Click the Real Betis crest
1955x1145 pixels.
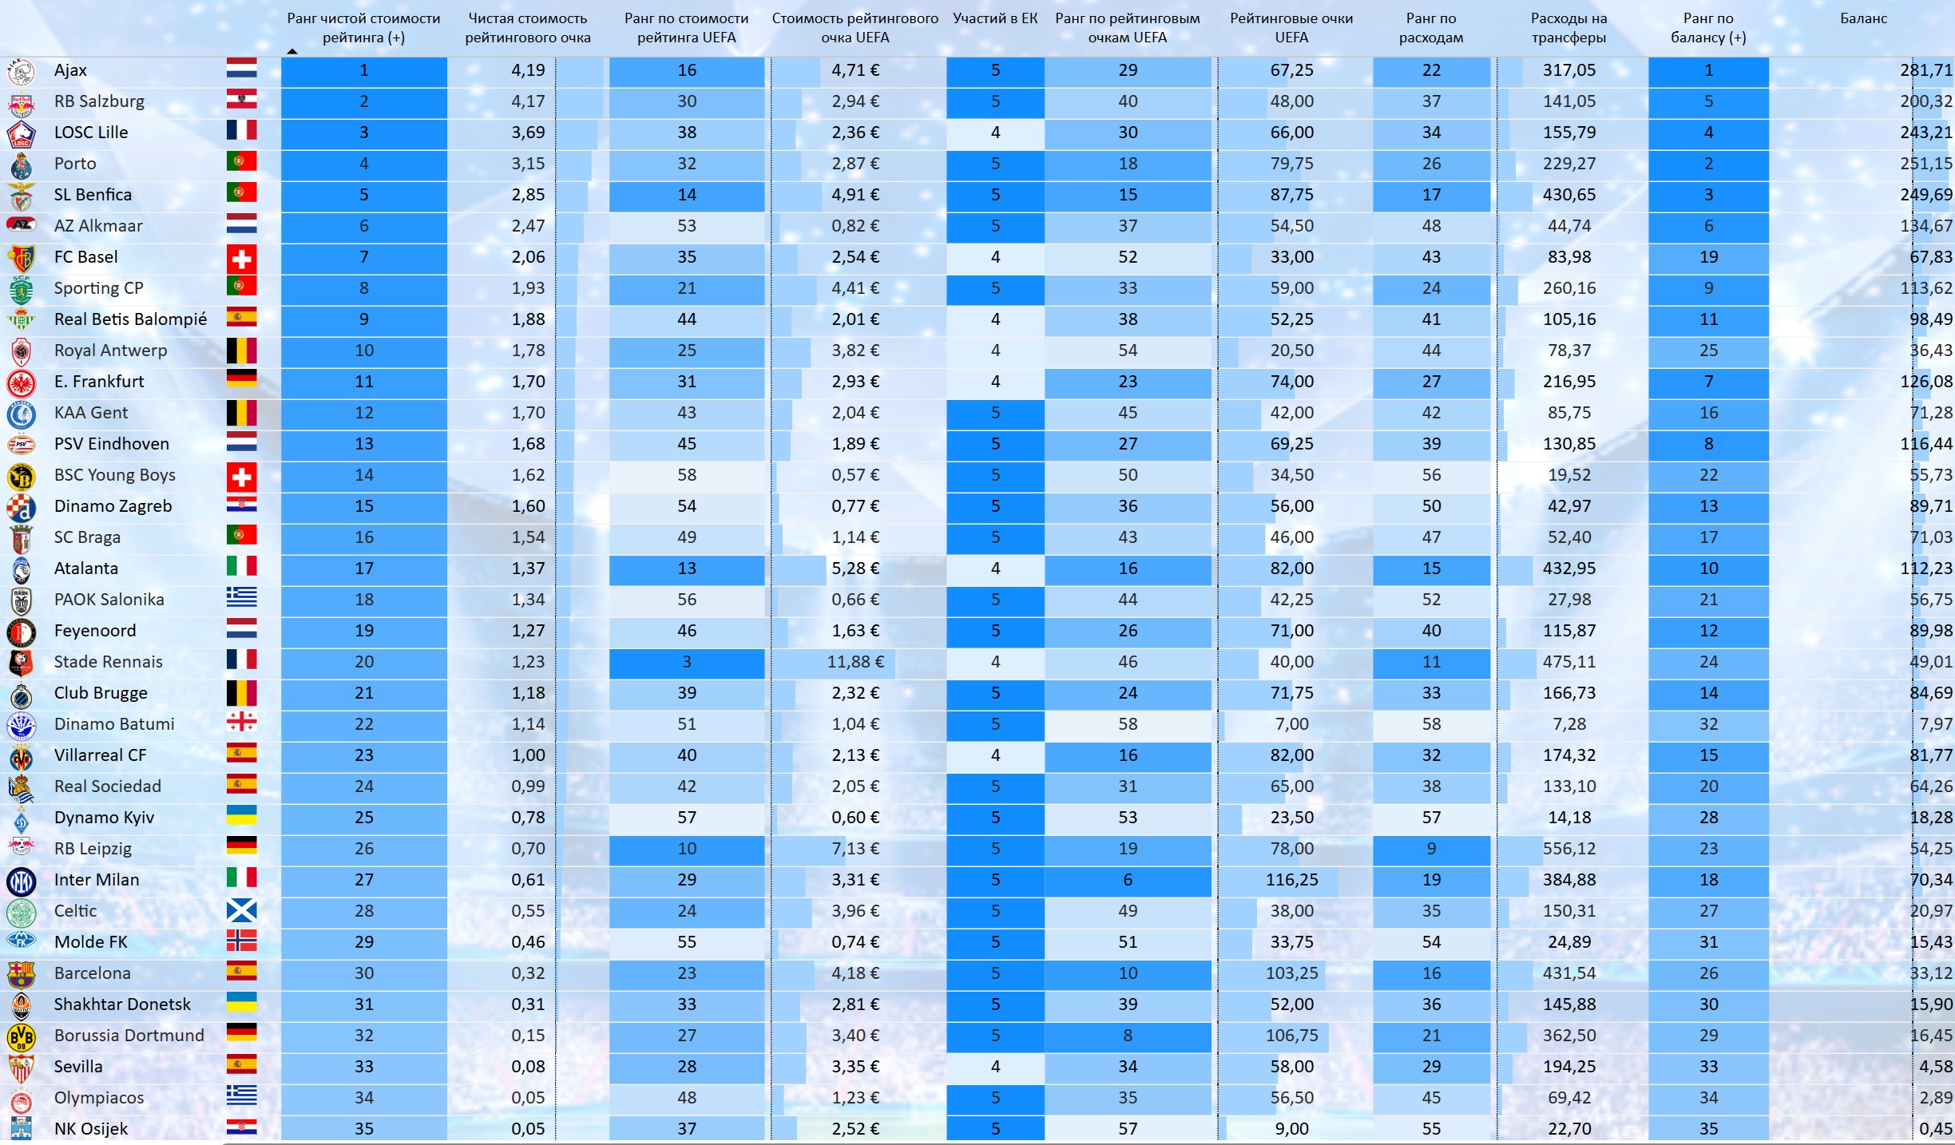pos(21,321)
